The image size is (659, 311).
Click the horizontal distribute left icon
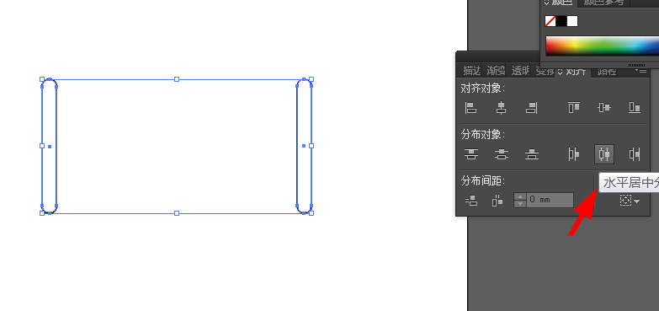click(x=574, y=154)
